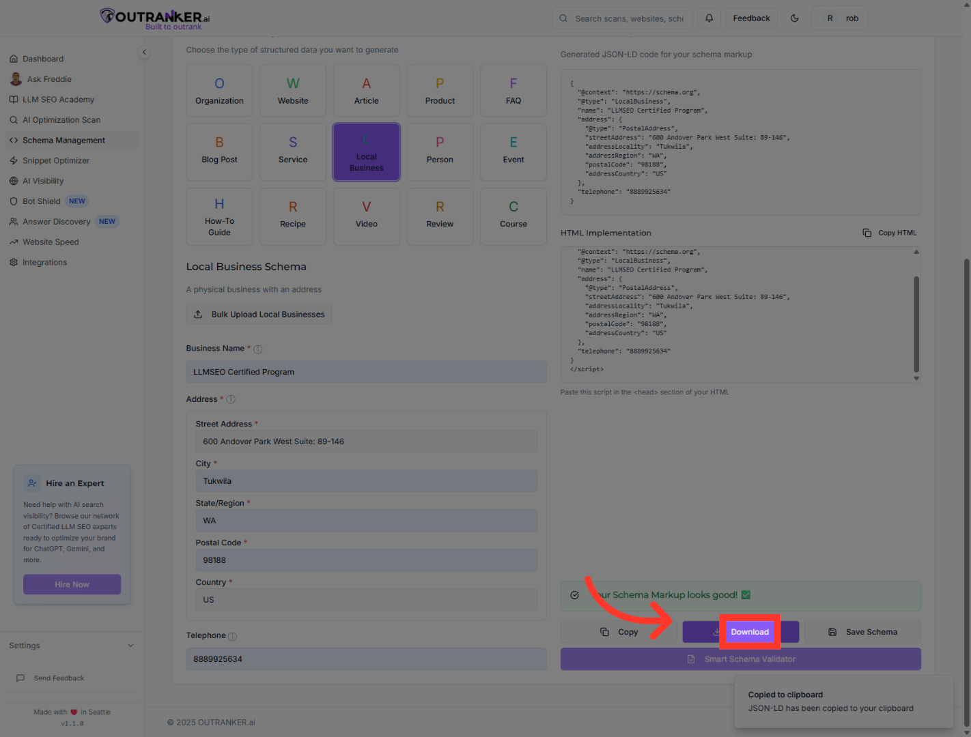Click Copy HTML button

(890, 233)
